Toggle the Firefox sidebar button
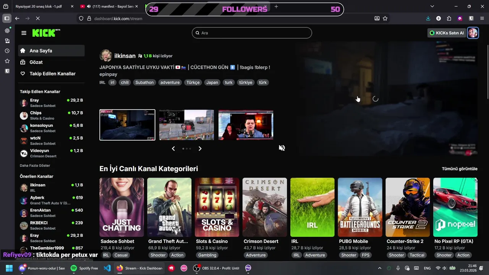Image resolution: width=489 pixels, height=275 pixels. [6, 18]
